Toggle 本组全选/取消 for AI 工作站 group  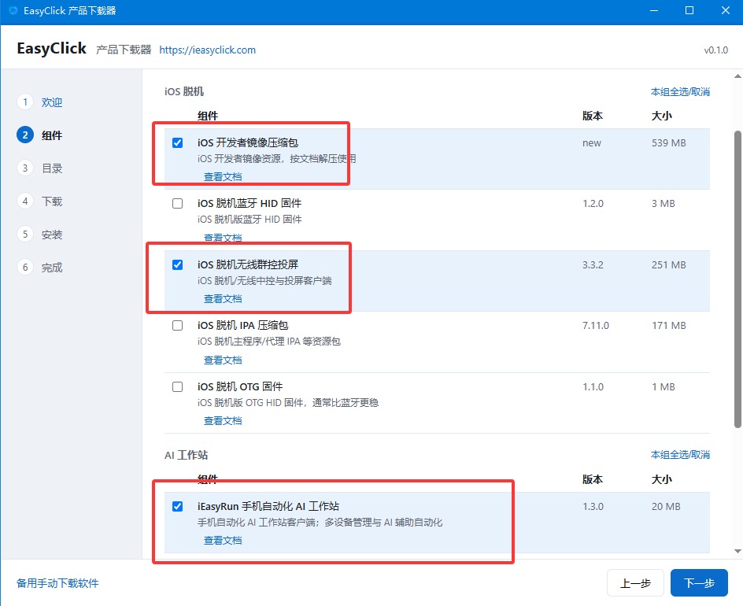(x=680, y=455)
